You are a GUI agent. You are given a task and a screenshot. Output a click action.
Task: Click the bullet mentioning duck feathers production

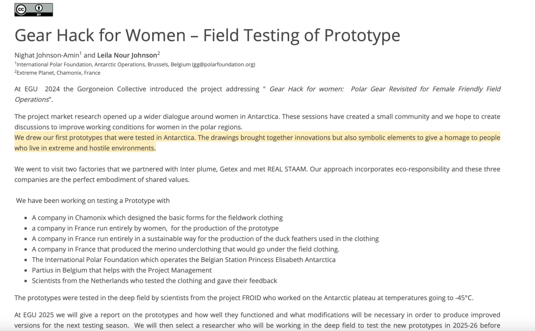205,238
